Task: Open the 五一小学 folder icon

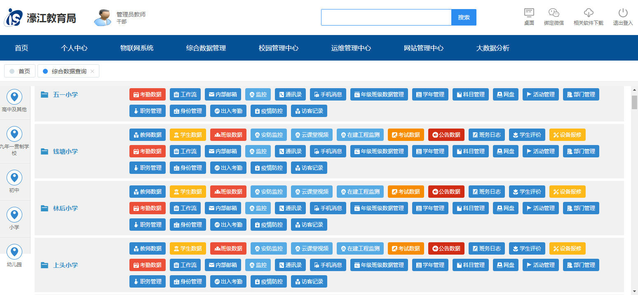Action: [x=45, y=94]
